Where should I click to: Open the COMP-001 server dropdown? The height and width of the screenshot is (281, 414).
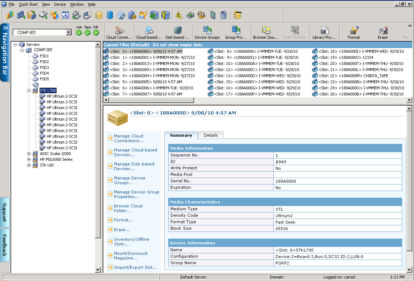point(69,32)
